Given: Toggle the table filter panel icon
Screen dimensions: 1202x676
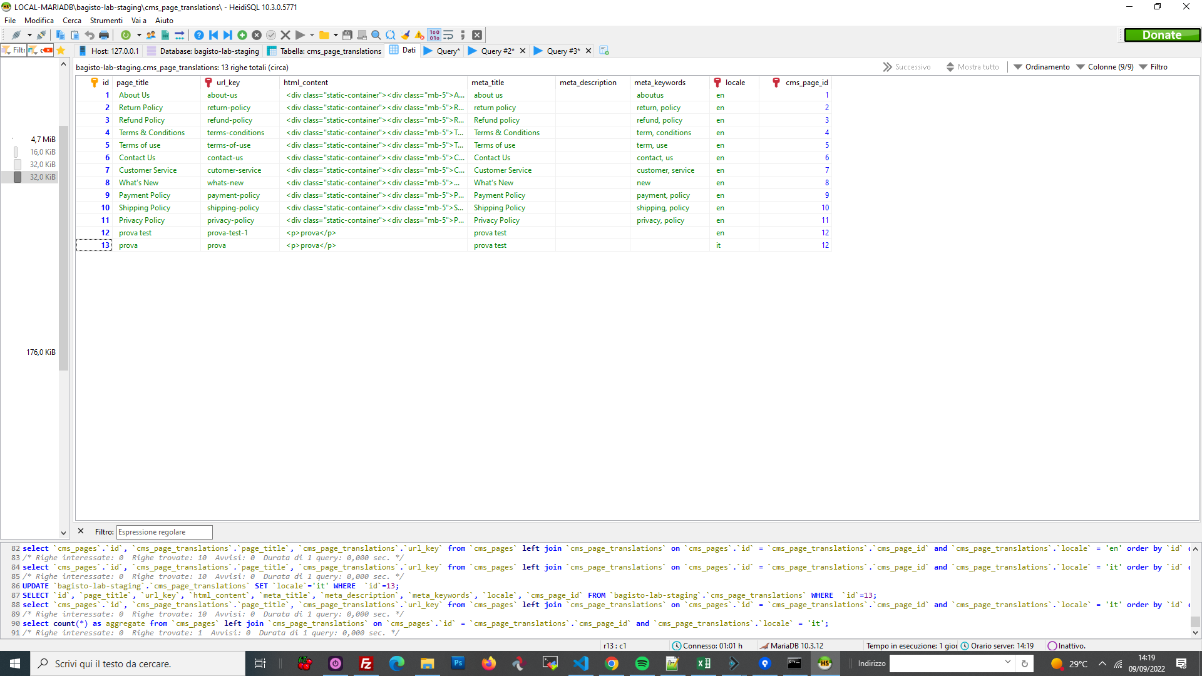Looking at the screenshot, I should pyautogui.click(x=13, y=50).
